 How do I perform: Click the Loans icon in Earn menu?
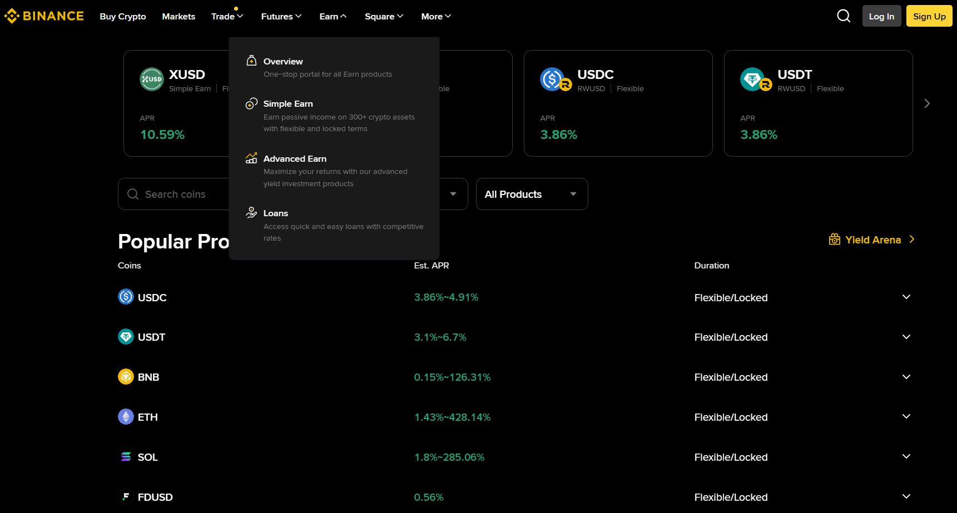pos(251,212)
